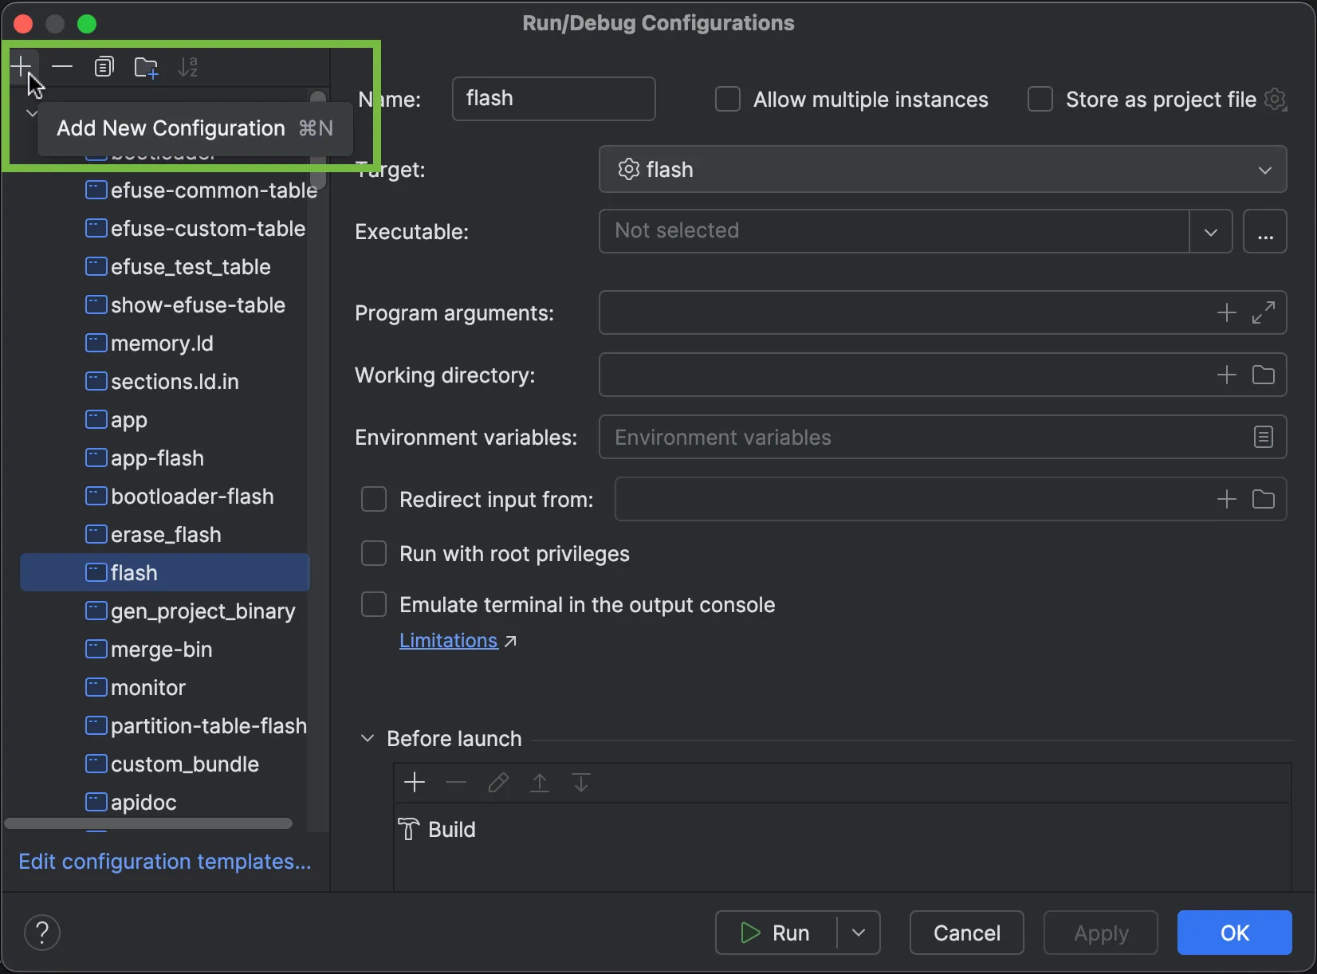1317x974 pixels.
Task: Enable Allow multiple instances checkbox
Action: pos(728,100)
